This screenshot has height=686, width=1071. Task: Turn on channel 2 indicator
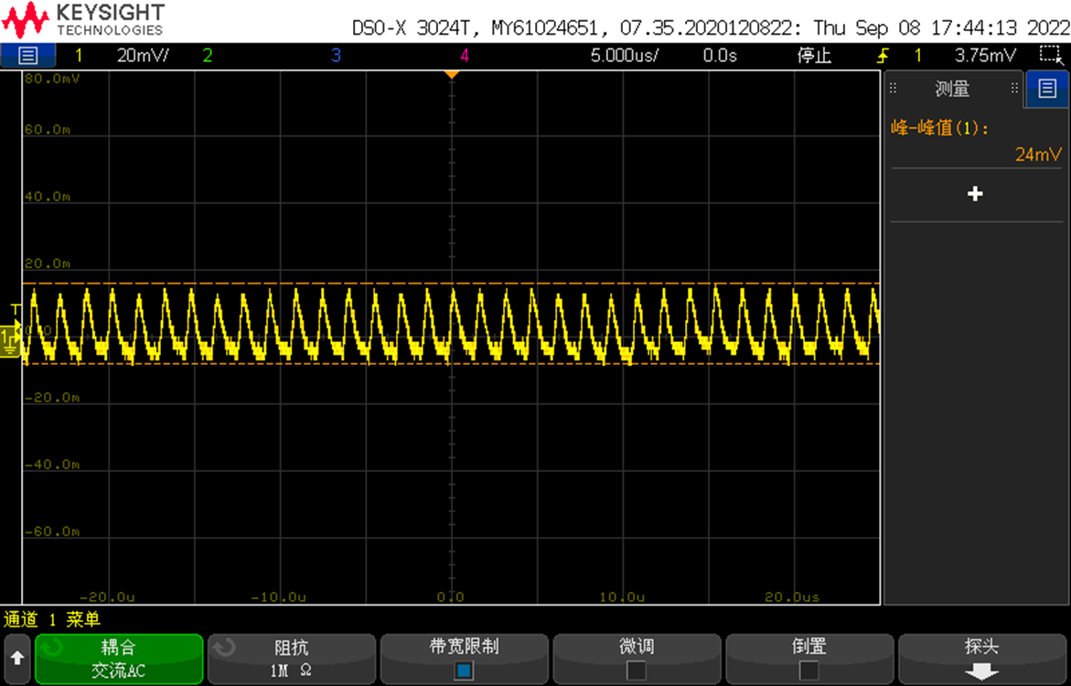tap(207, 56)
